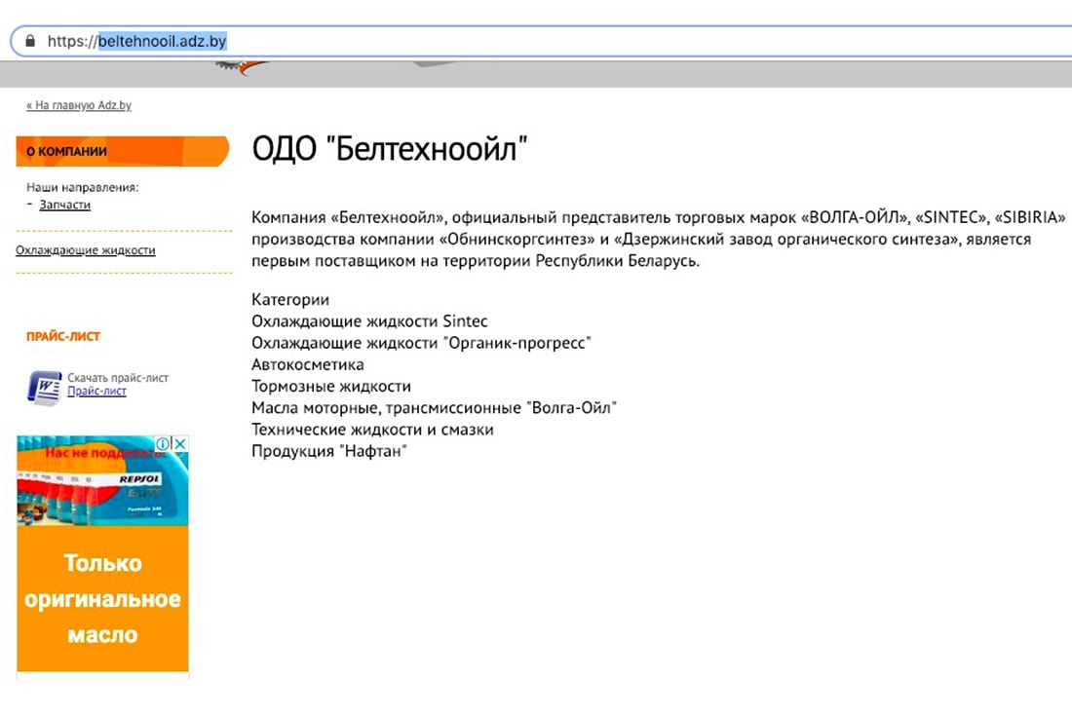1072x714 pixels.
Task: Open the Запчасти link
Action: [65, 205]
